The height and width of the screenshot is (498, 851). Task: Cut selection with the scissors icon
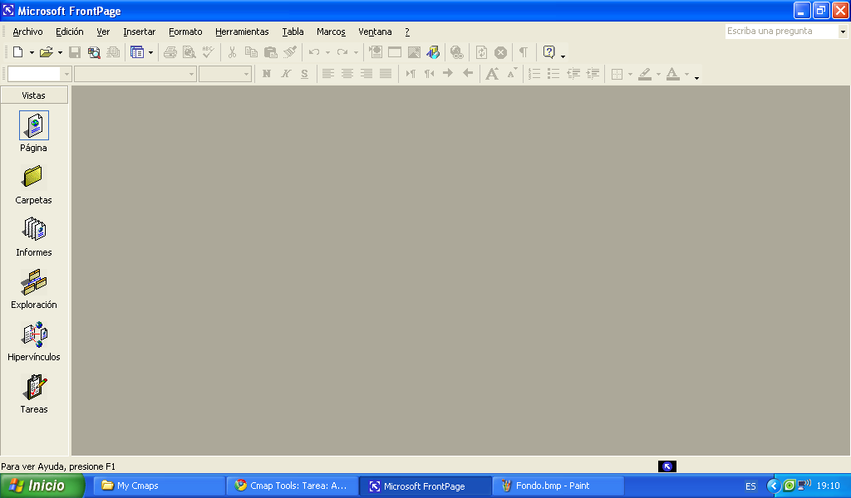233,52
